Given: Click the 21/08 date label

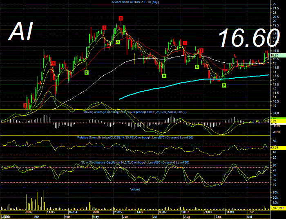Looking at the screenshot, I should [208, 212].
